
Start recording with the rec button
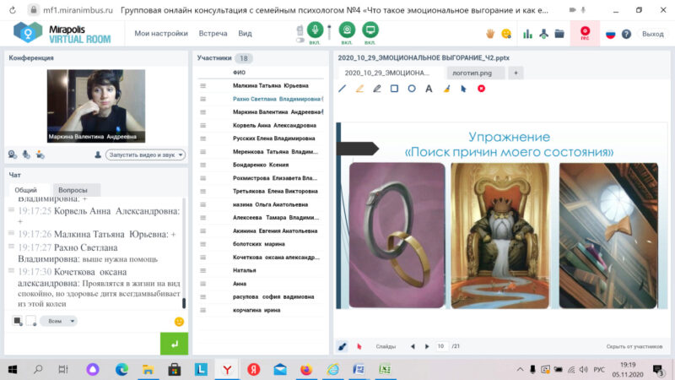(x=585, y=33)
